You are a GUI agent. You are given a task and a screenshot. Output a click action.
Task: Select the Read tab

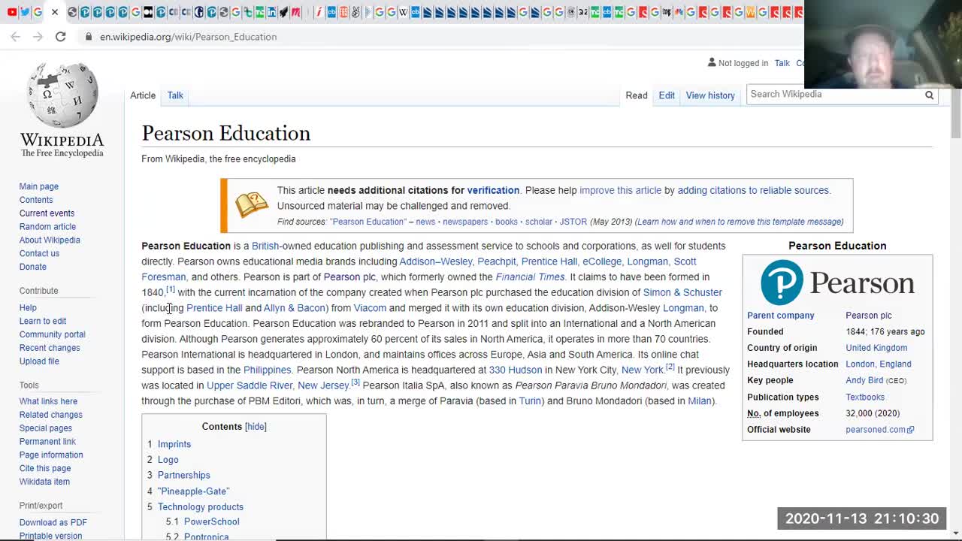point(637,95)
